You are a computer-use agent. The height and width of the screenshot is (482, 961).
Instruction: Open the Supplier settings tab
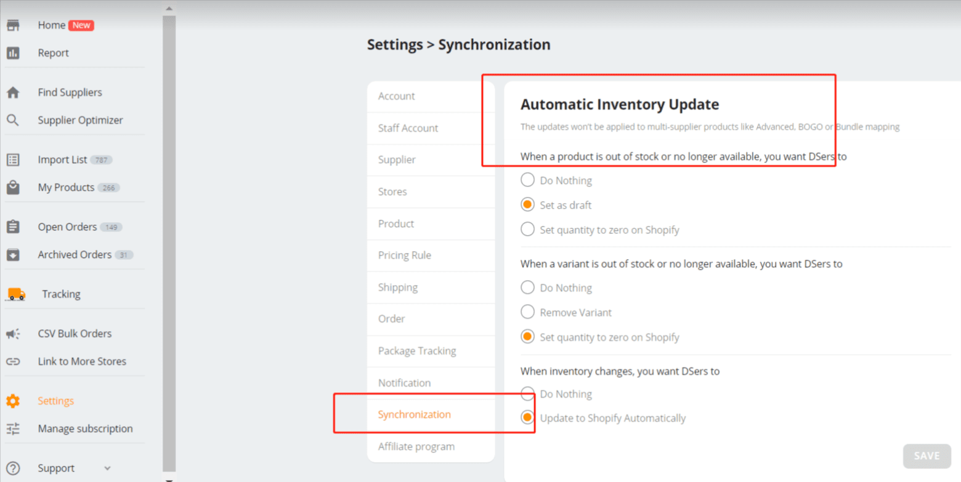click(x=431, y=159)
